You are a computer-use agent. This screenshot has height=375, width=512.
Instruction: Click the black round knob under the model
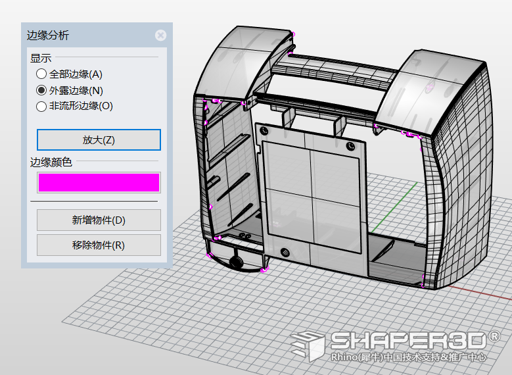[236, 262]
